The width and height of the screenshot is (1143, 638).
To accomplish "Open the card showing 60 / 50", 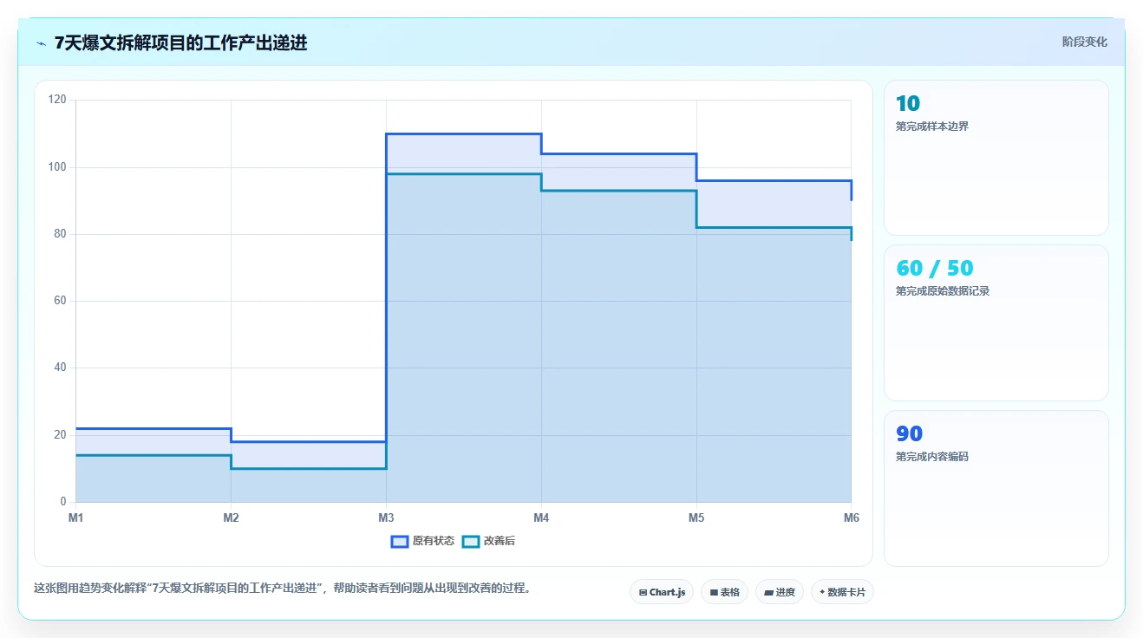I will (x=996, y=322).
